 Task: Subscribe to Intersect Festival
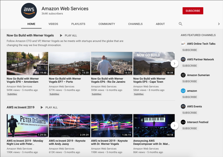(190, 128)
